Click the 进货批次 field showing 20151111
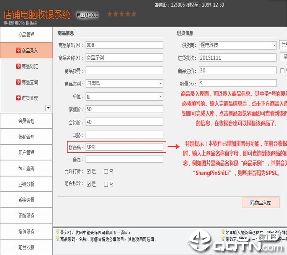Screen dimensions: 287x255 click(238, 58)
